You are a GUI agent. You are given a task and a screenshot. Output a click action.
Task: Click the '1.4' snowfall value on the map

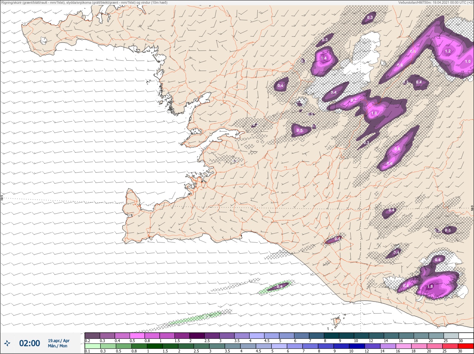(x=324, y=58)
